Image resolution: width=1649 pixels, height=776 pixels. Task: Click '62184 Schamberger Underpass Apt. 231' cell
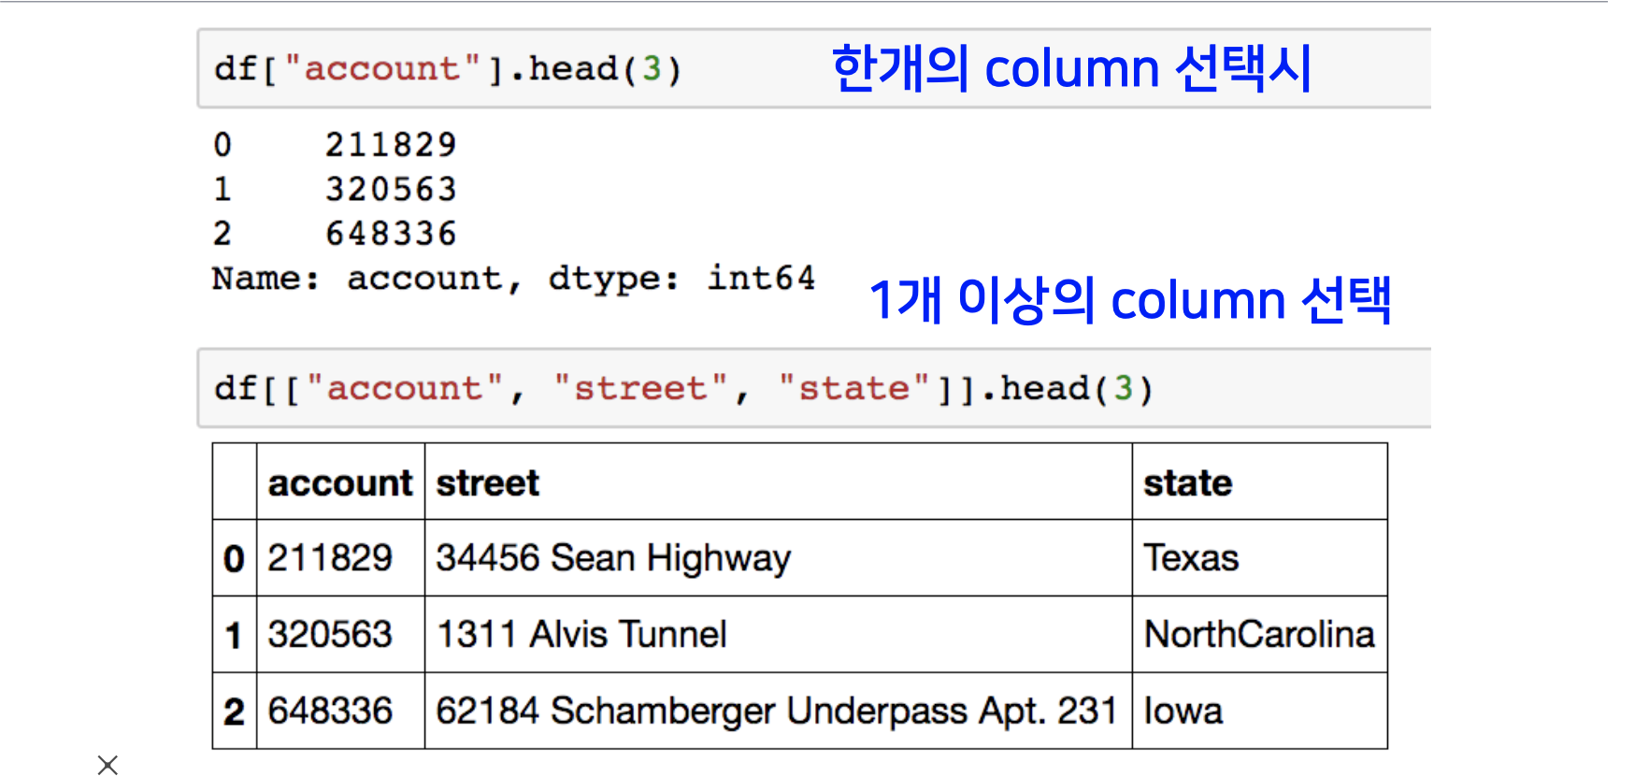point(778,711)
